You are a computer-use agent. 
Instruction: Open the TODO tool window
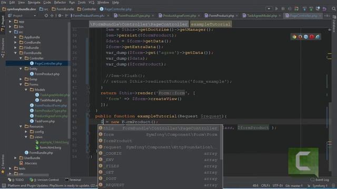pos(16,180)
